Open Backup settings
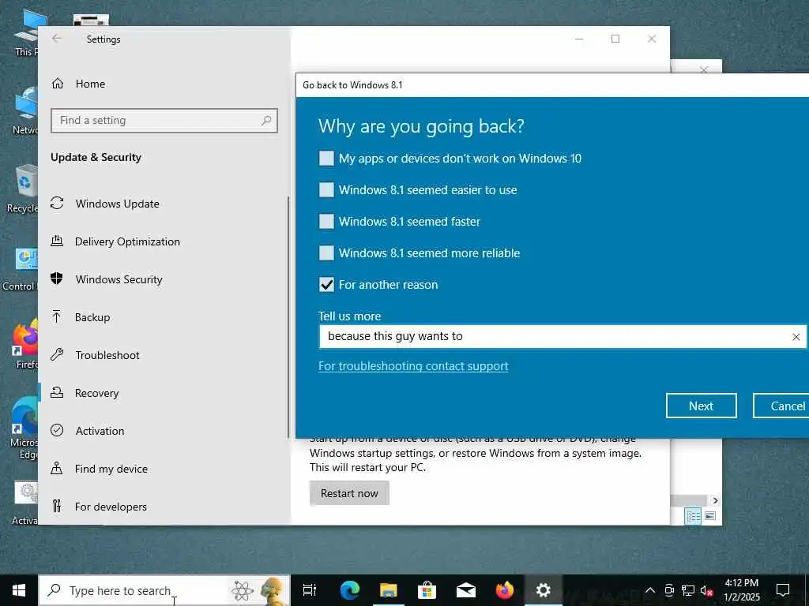809x606 pixels. pyautogui.click(x=92, y=317)
